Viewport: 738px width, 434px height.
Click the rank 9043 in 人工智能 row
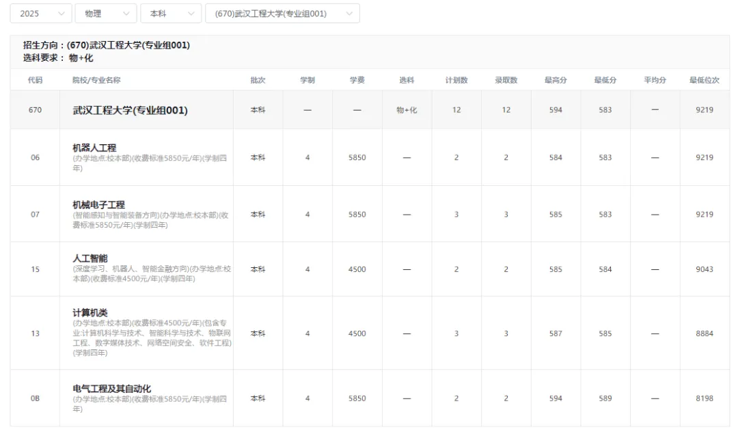pos(705,269)
